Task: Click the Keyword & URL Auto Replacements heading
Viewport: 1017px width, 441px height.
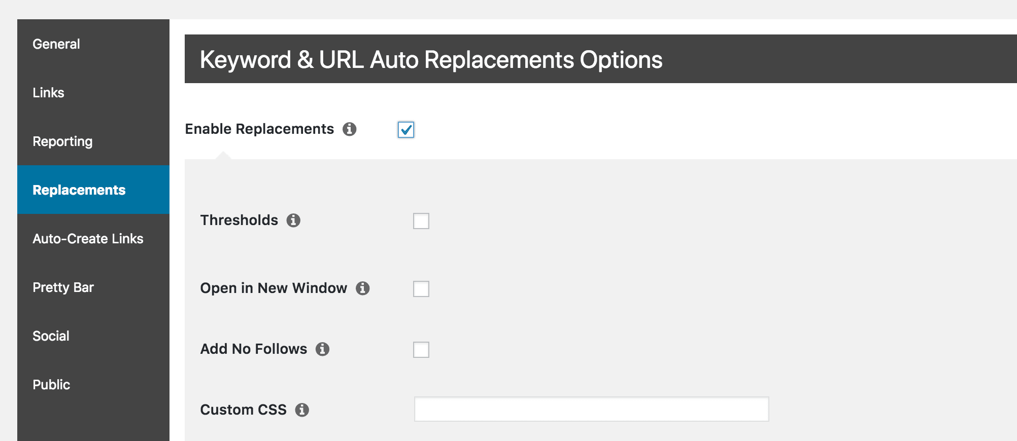Action: click(x=431, y=60)
